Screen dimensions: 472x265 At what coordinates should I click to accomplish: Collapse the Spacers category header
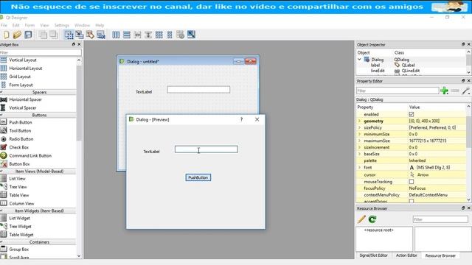(38, 92)
